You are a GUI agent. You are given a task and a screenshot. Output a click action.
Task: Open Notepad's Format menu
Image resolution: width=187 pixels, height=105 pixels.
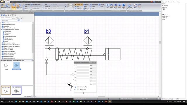170,2
